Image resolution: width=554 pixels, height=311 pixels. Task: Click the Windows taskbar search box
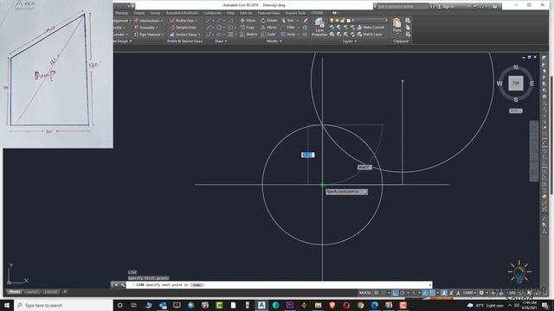[63, 305]
